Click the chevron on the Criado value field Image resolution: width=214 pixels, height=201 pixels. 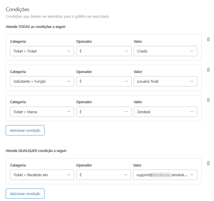(192, 51)
